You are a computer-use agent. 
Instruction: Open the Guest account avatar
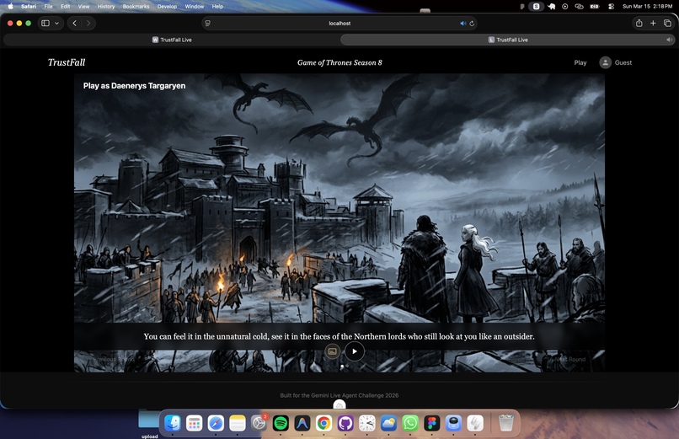[x=606, y=63]
